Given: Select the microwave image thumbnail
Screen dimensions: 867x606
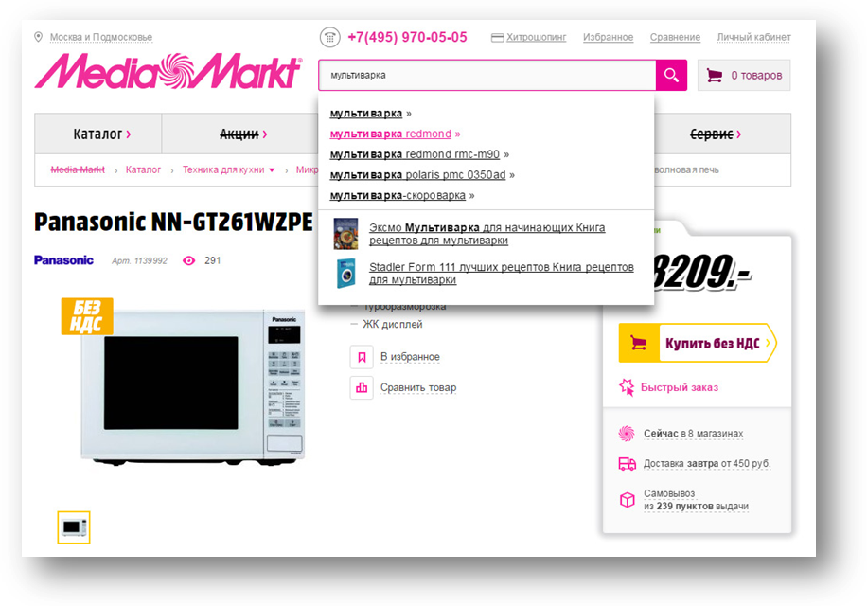Looking at the screenshot, I should [x=74, y=527].
